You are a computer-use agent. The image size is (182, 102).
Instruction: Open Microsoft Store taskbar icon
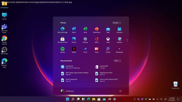click(x=99, y=99)
